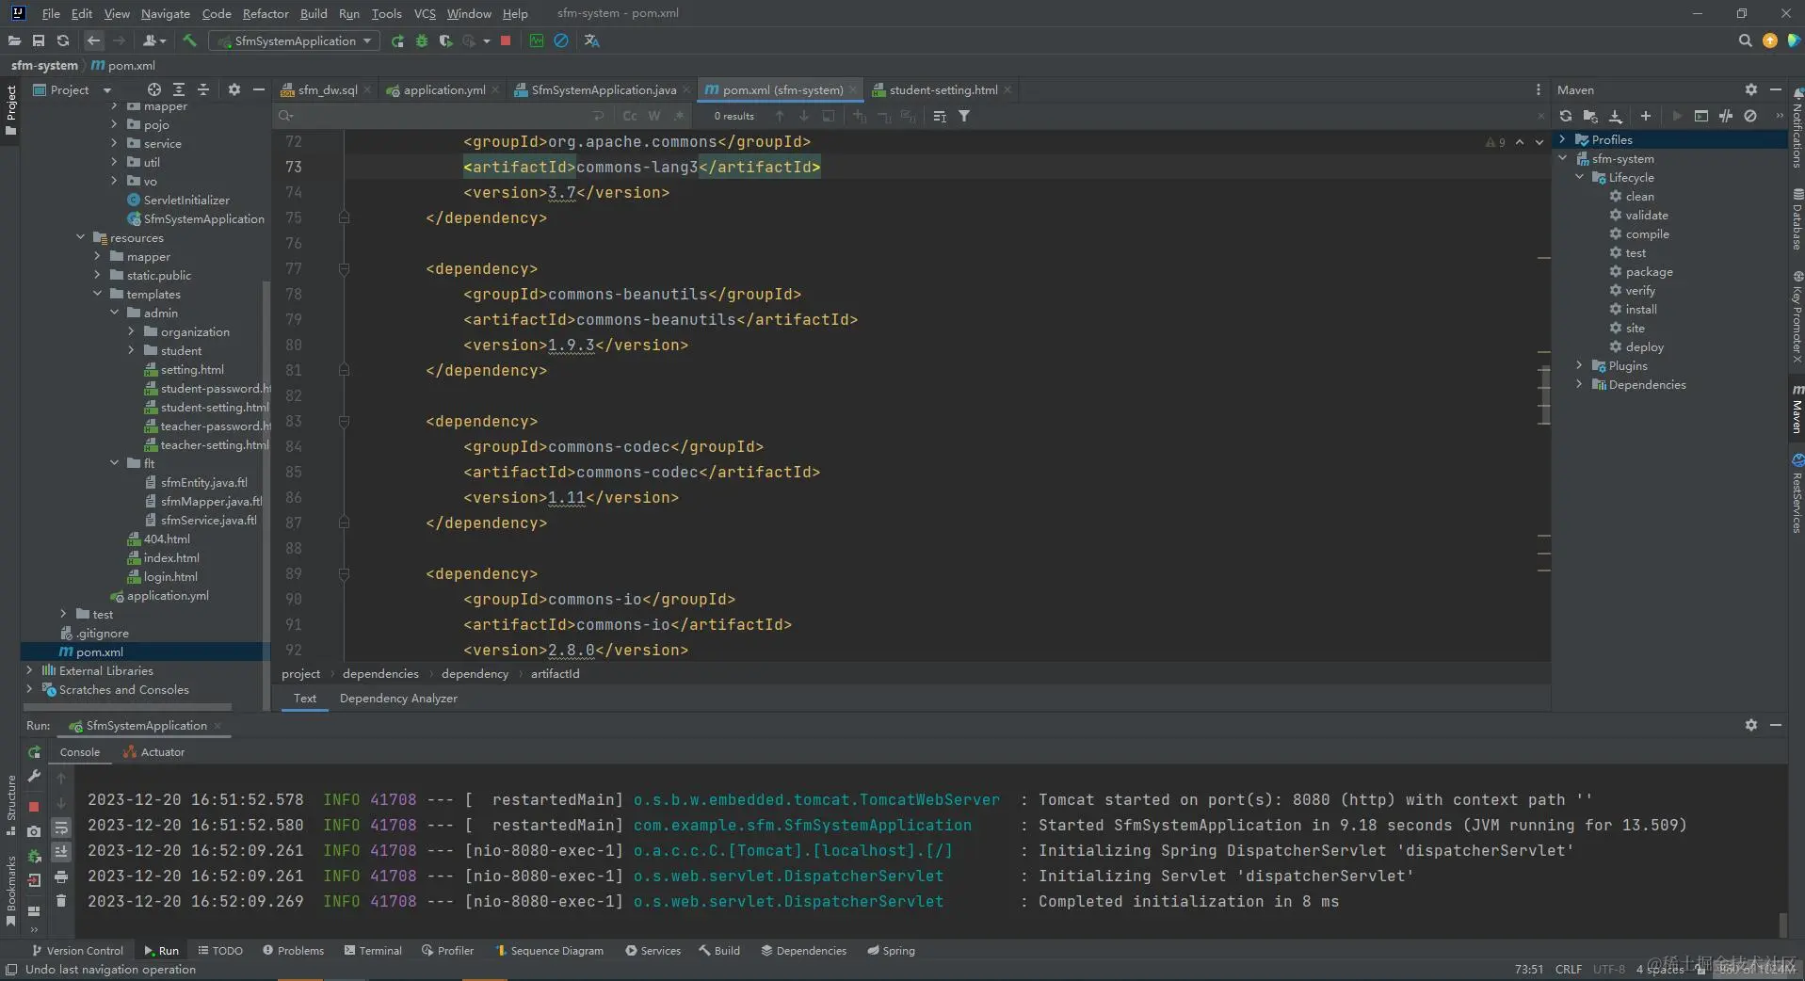This screenshot has height=981, width=1805.
Task: Open the Project view dropdown
Action: pyautogui.click(x=72, y=89)
